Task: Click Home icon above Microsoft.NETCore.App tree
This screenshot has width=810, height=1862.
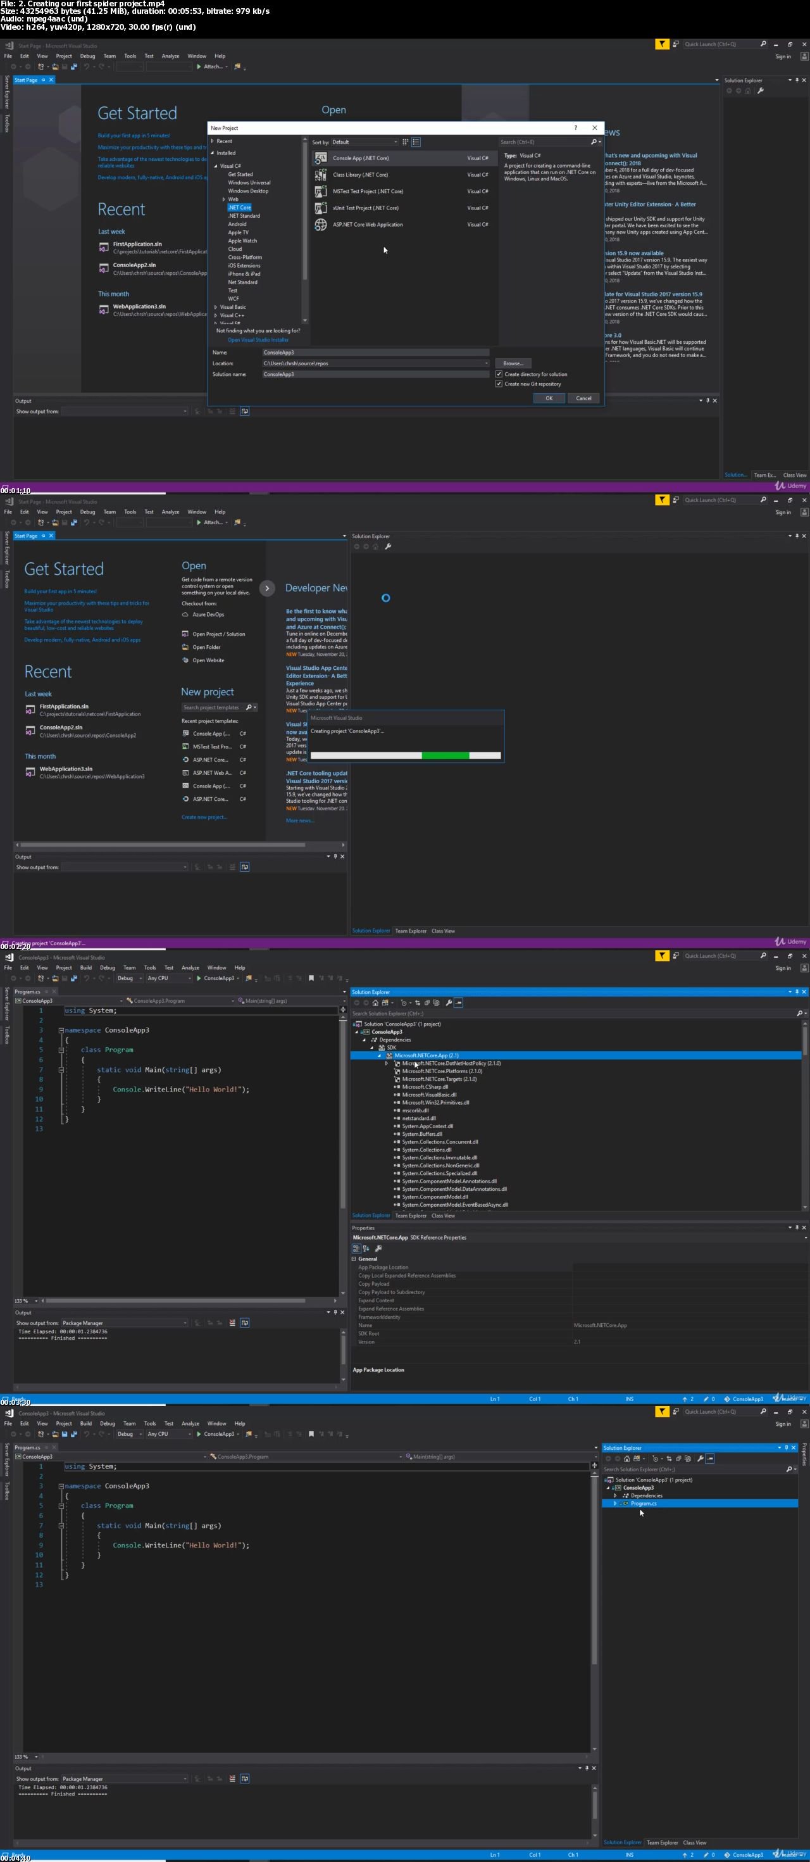Action: [x=375, y=1003]
